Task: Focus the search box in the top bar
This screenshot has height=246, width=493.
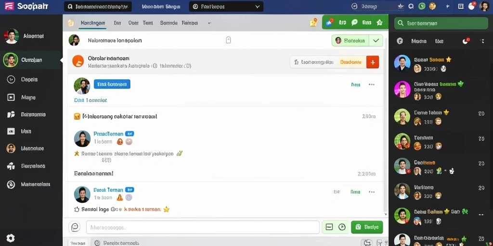Action: 98,7
